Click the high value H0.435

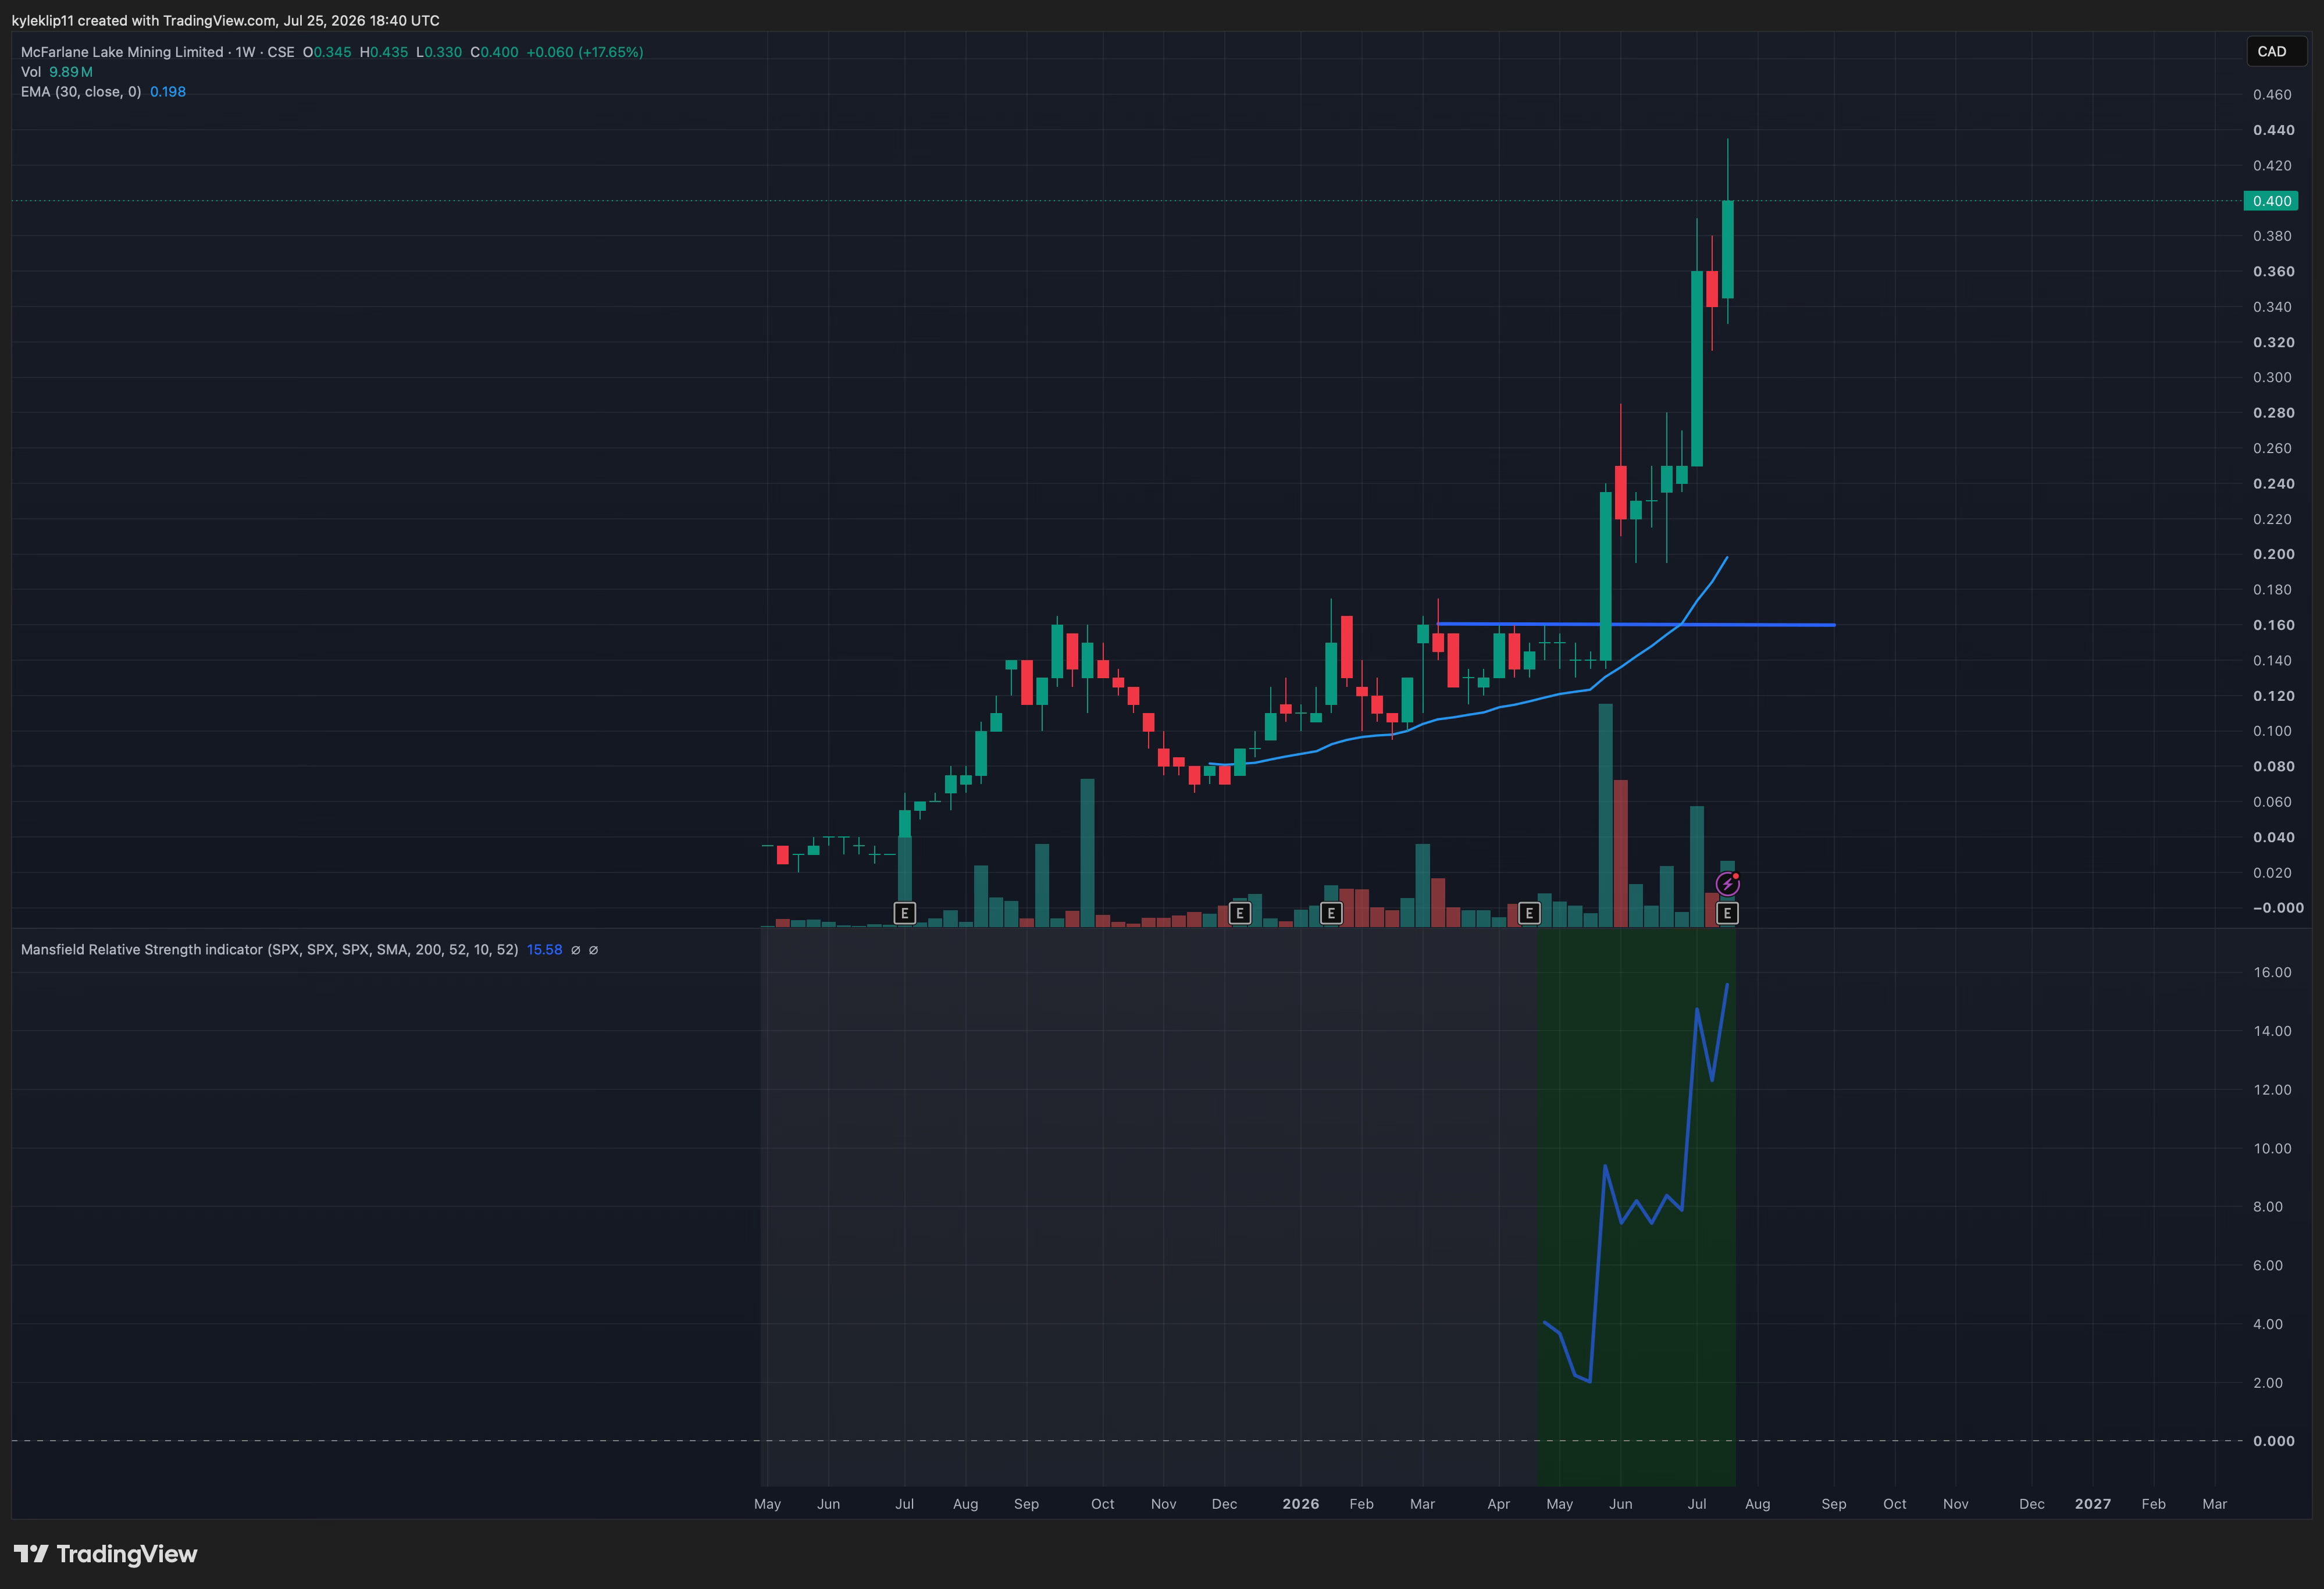click(384, 52)
